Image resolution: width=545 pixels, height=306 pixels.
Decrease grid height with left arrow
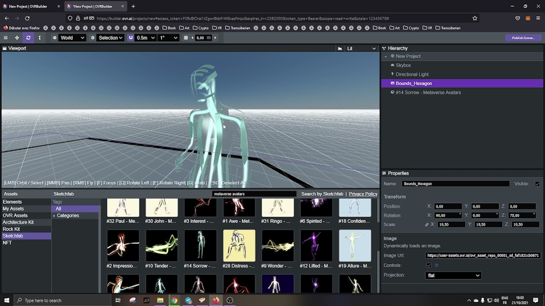(192, 38)
